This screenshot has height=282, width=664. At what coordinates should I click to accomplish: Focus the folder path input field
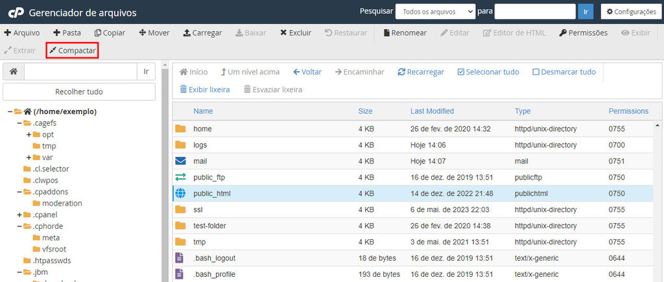pos(80,71)
